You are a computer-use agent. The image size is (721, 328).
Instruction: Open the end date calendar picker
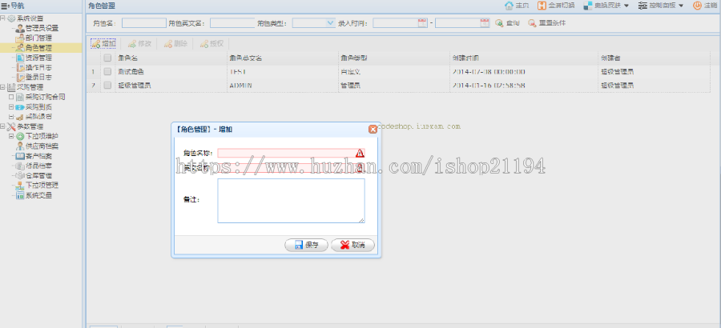485,23
